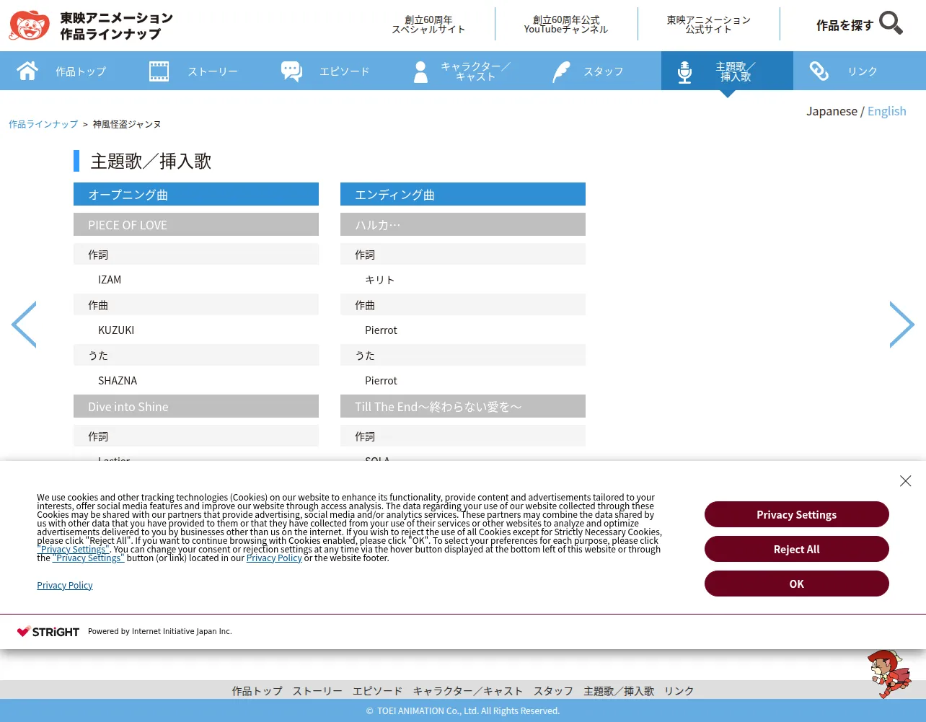Click the film strip ストーリー icon
This screenshot has width=926, height=722.
[159, 71]
